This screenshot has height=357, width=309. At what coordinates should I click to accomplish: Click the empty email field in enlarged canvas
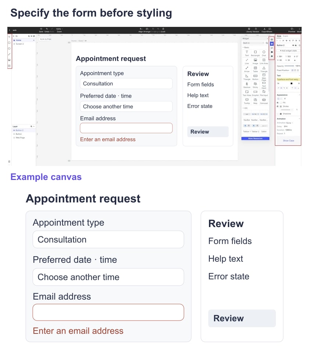coord(108,312)
